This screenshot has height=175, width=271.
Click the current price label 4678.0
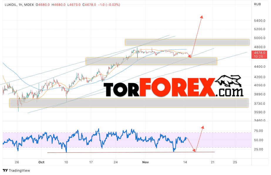tap(260, 53)
